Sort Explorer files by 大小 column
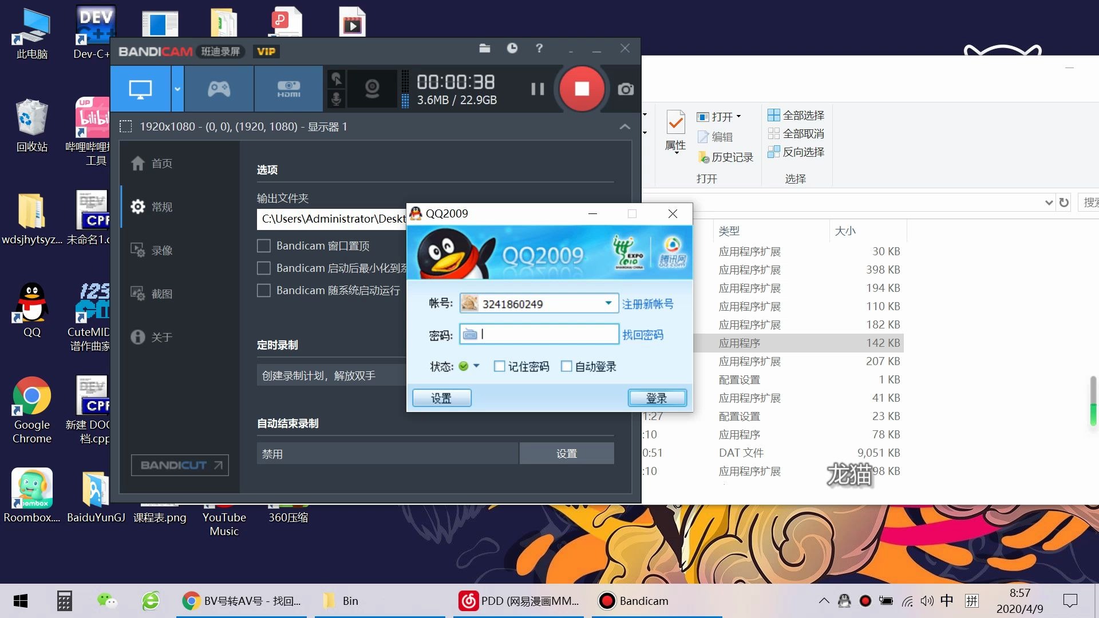 (x=867, y=231)
